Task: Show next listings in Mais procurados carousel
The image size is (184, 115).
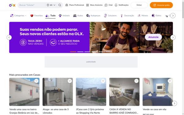Action: pyautogui.click(x=174, y=103)
